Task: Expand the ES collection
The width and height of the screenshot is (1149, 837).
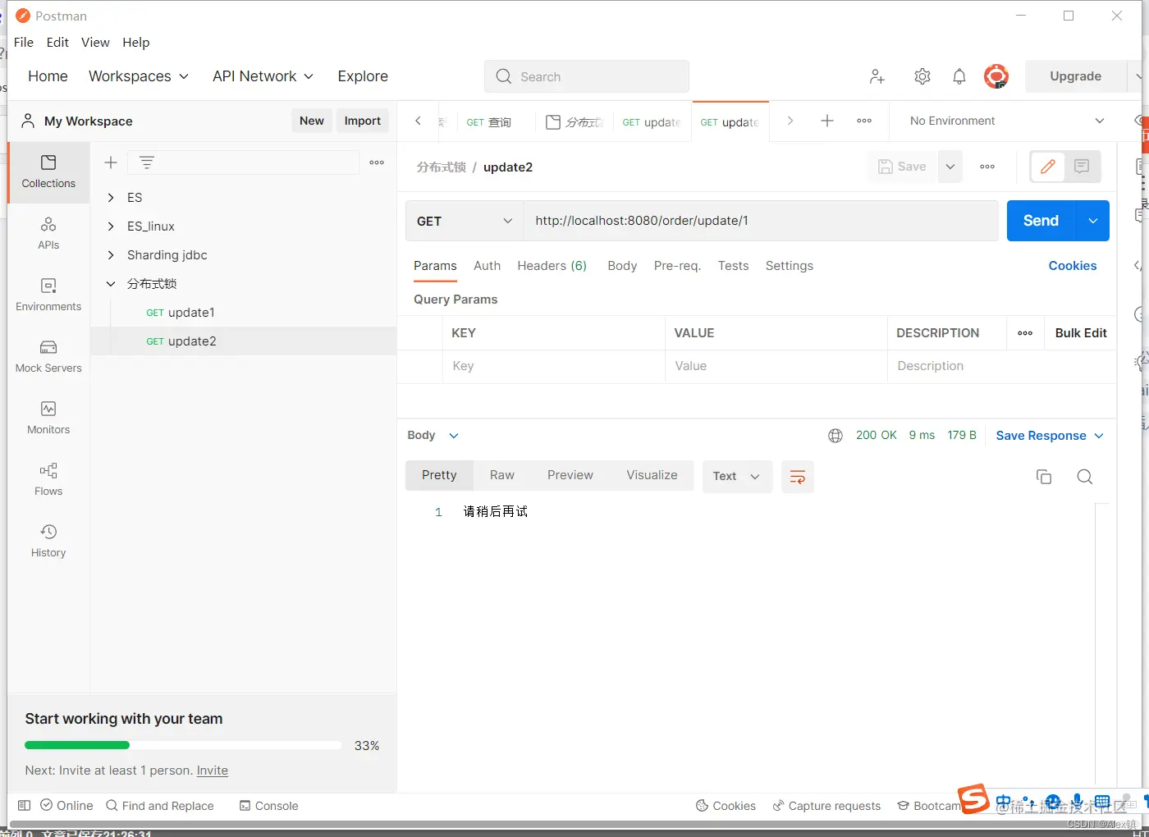Action: coord(111,198)
